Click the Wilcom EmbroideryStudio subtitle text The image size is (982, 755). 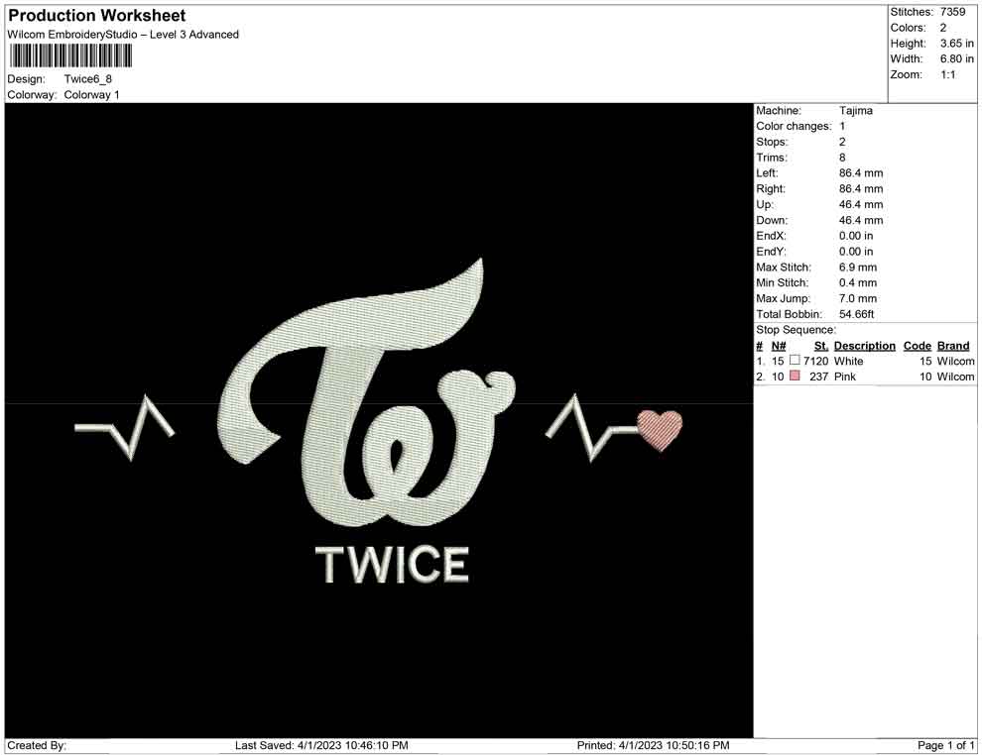(123, 34)
